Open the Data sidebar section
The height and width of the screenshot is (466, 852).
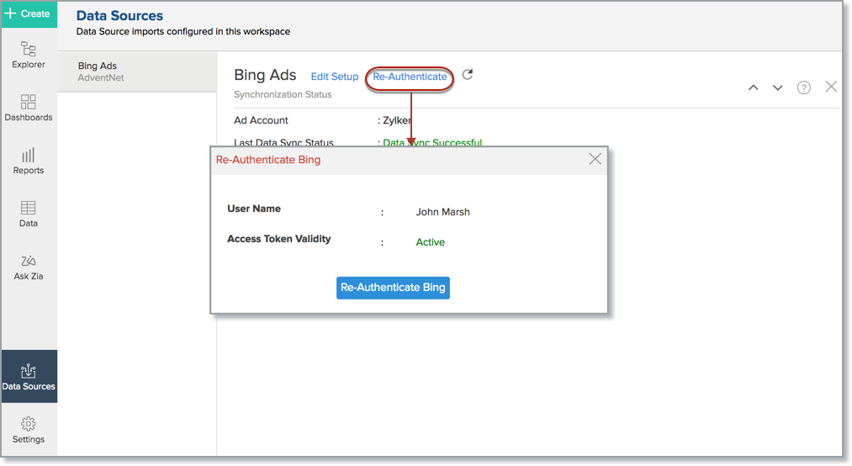tap(29, 214)
